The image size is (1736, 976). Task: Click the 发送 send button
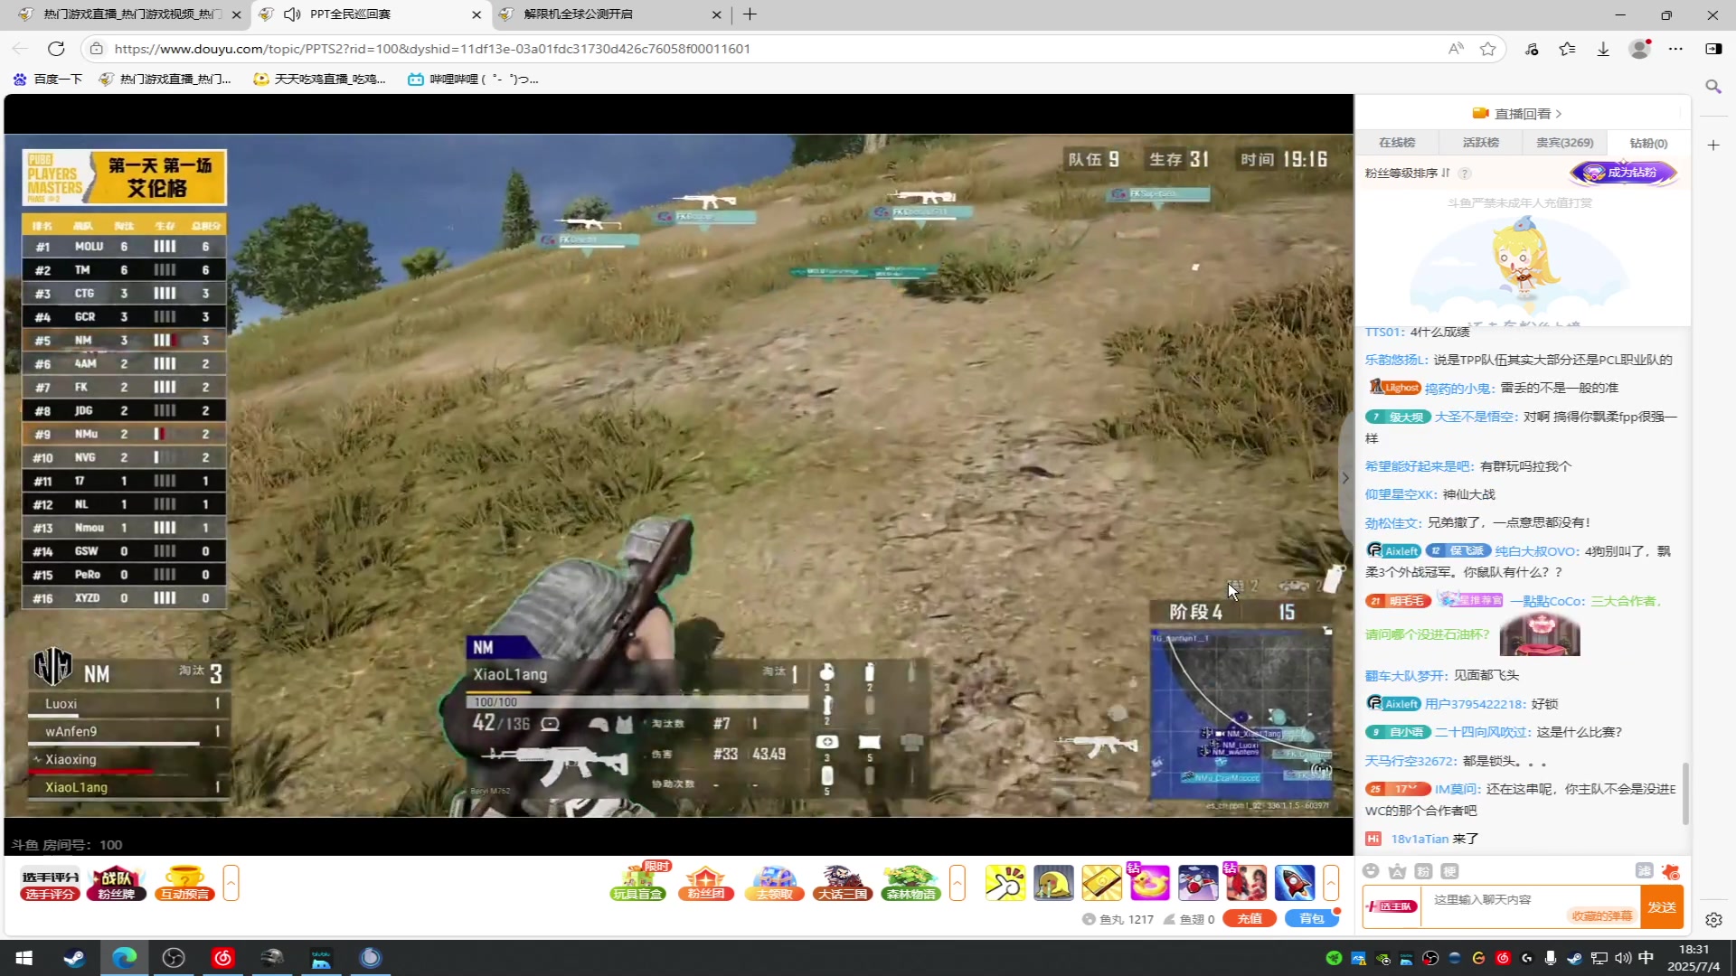1662,907
